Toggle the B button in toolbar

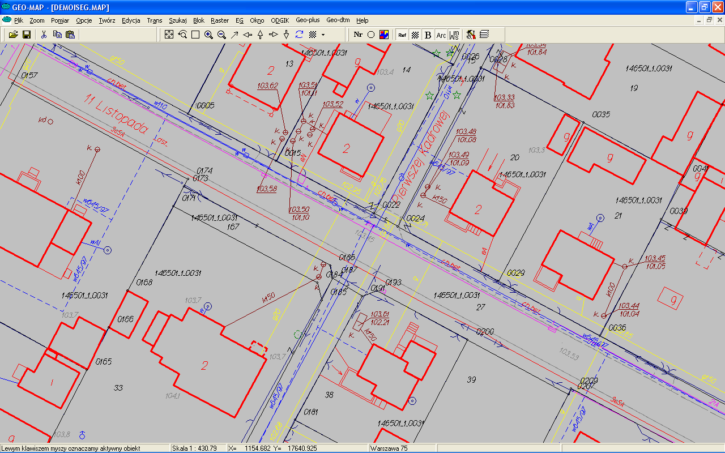pos(428,35)
